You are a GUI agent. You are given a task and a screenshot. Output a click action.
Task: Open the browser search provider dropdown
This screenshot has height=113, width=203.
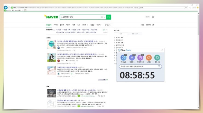pyautogui.click(x=187, y=8)
